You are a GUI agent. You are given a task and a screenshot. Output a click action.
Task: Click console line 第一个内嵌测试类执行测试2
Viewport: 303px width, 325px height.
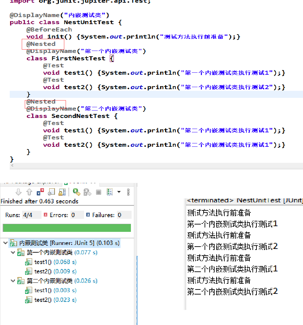232,247
